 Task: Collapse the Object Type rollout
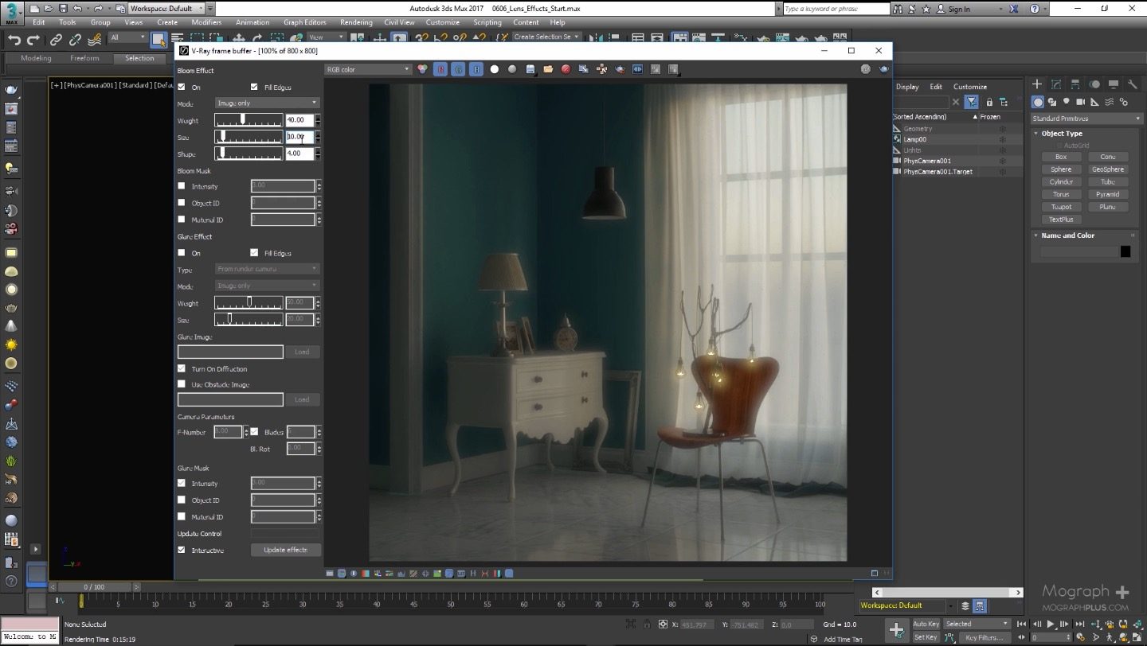(x=1063, y=134)
